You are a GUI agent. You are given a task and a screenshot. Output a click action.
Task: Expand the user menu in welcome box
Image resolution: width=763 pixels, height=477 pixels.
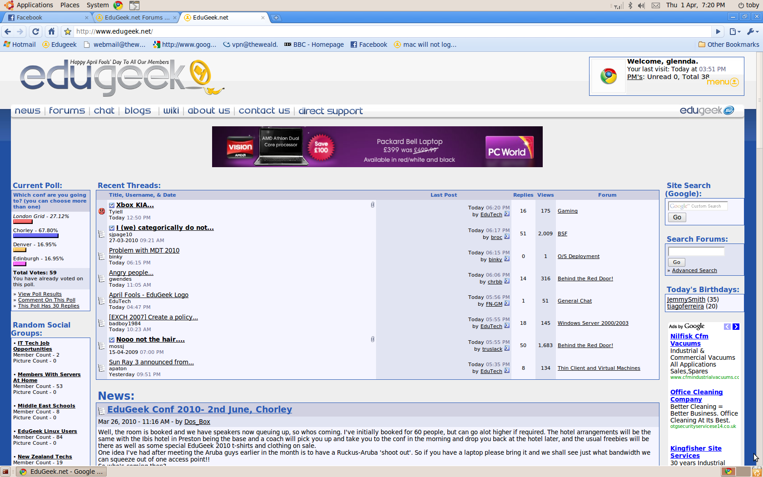click(723, 82)
